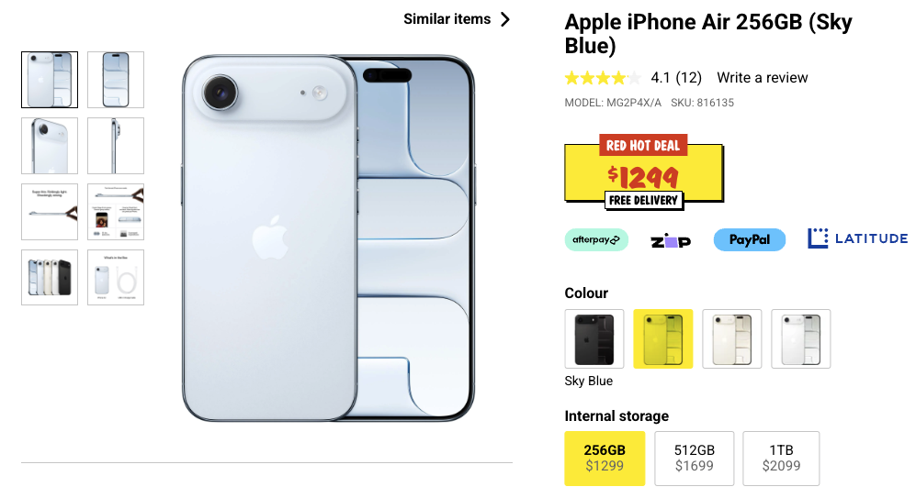Select 256GB storage option
This screenshot has height=498, width=916.
click(x=605, y=459)
